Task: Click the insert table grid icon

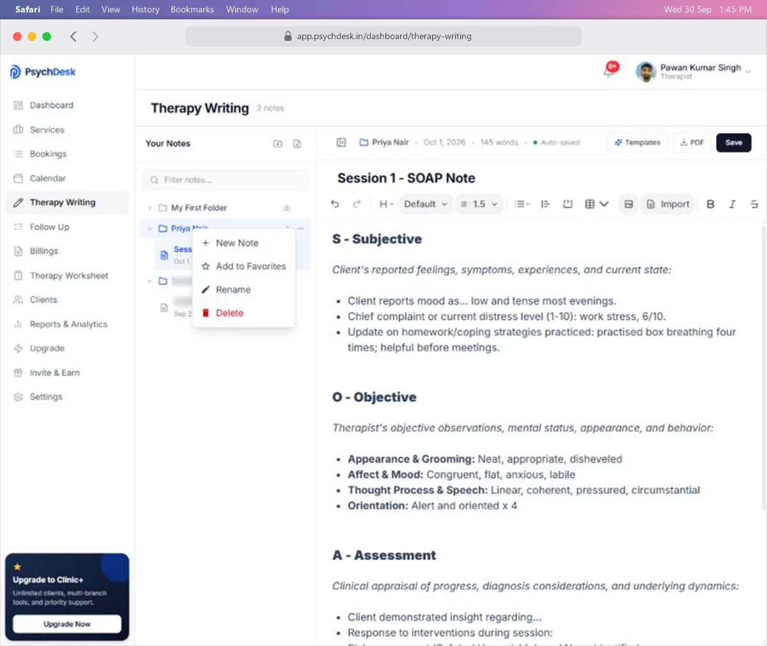Action: [x=589, y=204]
